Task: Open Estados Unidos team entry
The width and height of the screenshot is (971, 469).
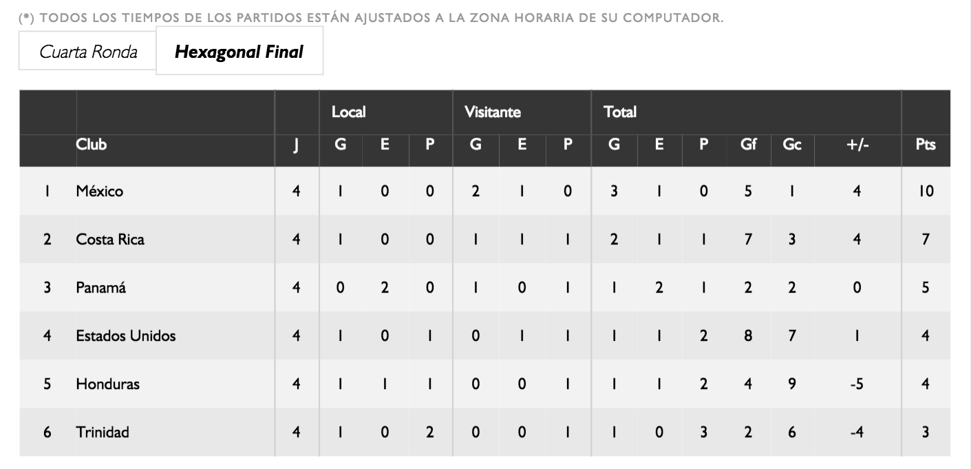Action: point(126,336)
